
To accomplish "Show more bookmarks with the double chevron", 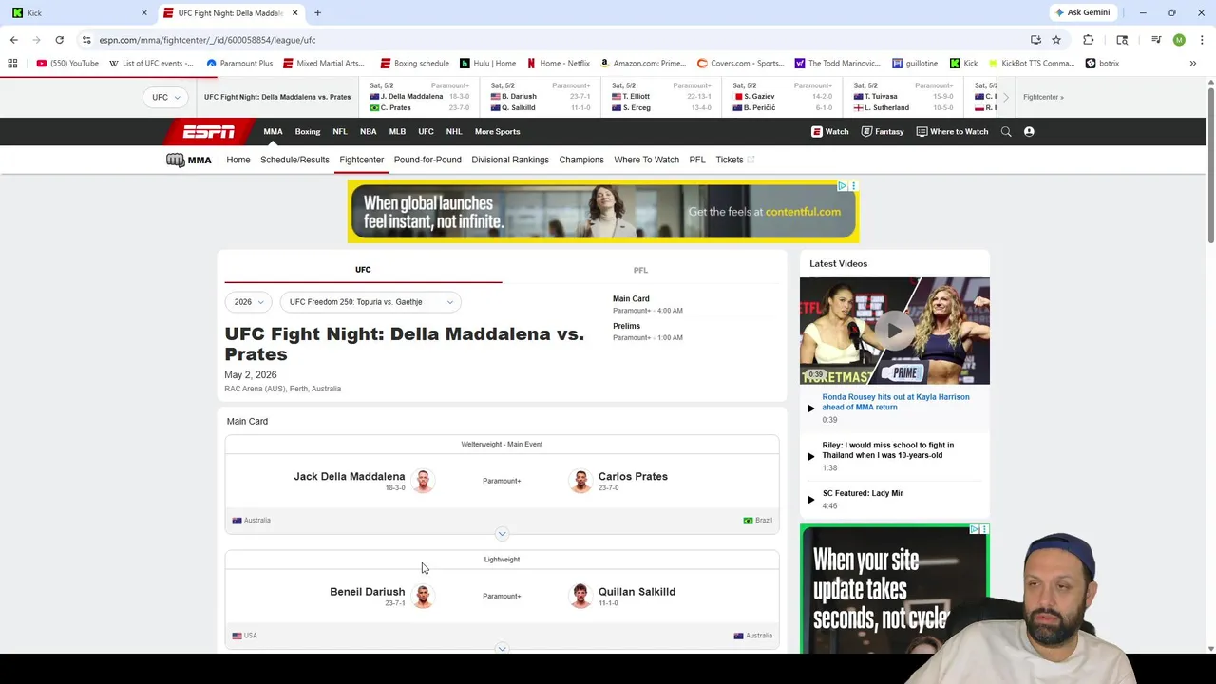I will click(x=1192, y=64).
